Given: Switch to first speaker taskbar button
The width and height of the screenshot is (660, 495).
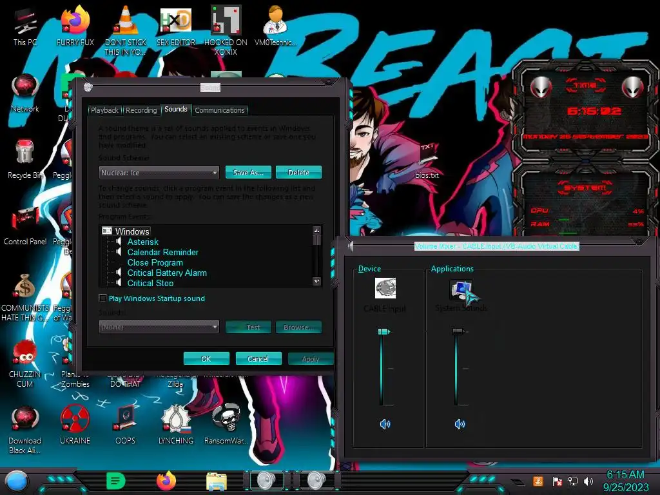Looking at the screenshot, I should (x=266, y=481).
